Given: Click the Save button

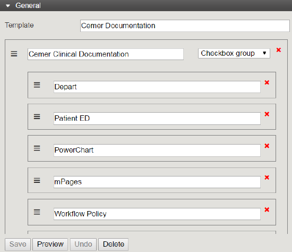Looking at the screenshot, I should click(18, 245).
